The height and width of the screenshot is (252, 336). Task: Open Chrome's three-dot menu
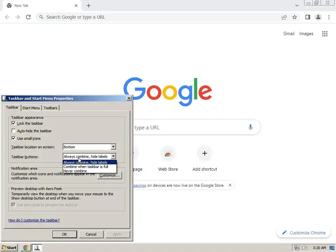coord(329,17)
